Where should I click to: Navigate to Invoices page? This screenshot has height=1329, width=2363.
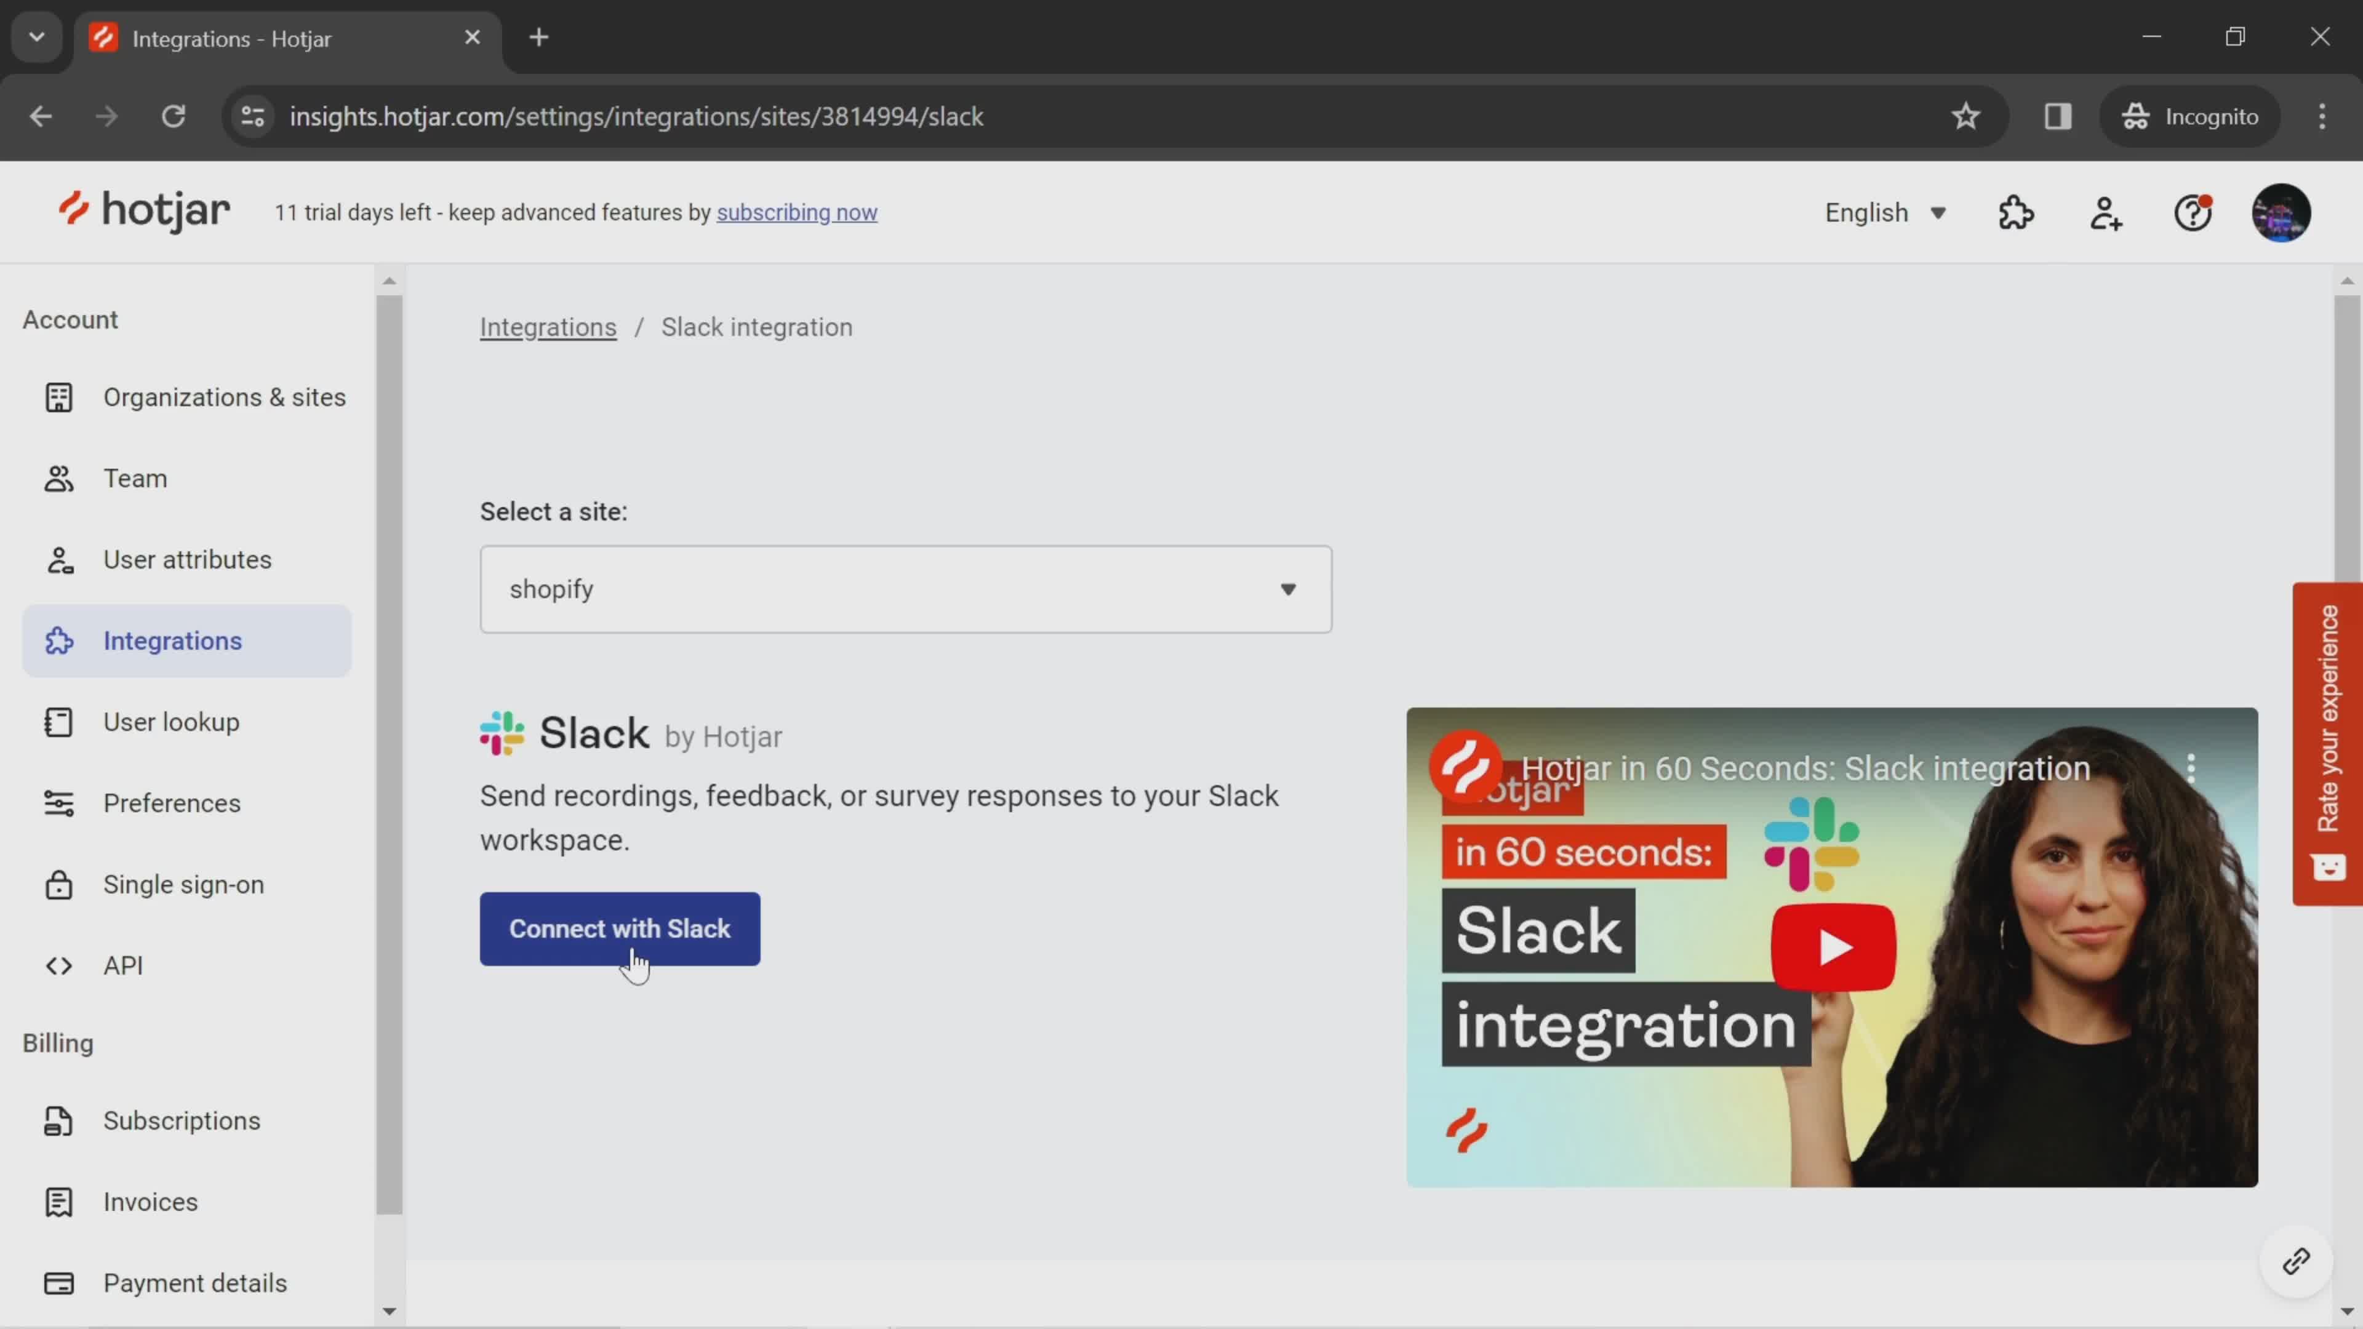(x=150, y=1201)
